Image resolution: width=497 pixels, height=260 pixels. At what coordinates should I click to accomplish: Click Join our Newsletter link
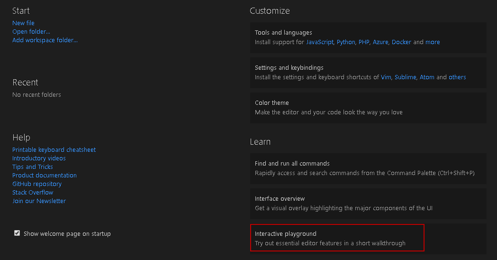click(x=39, y=201)
